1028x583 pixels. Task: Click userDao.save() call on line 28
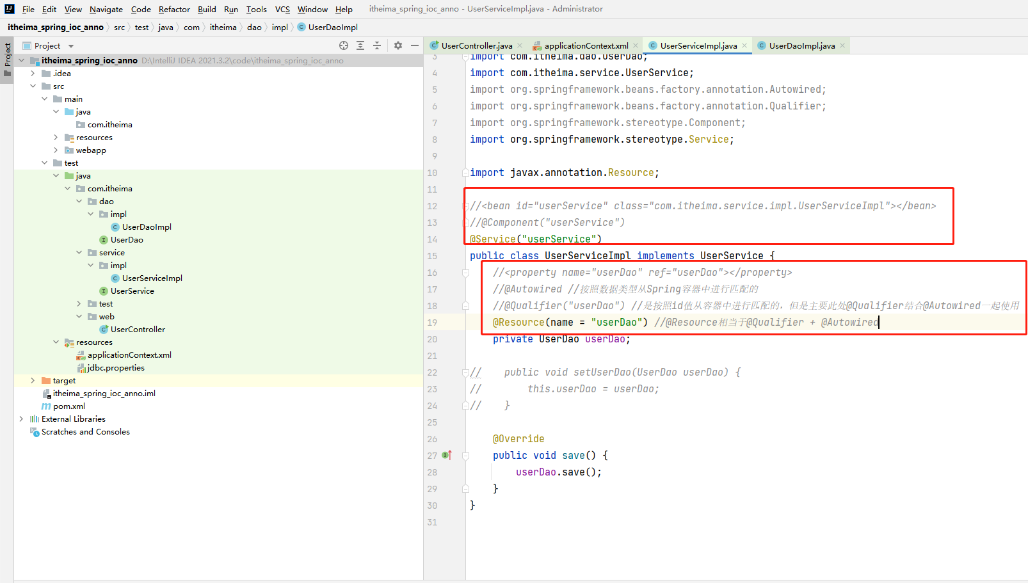559,472
